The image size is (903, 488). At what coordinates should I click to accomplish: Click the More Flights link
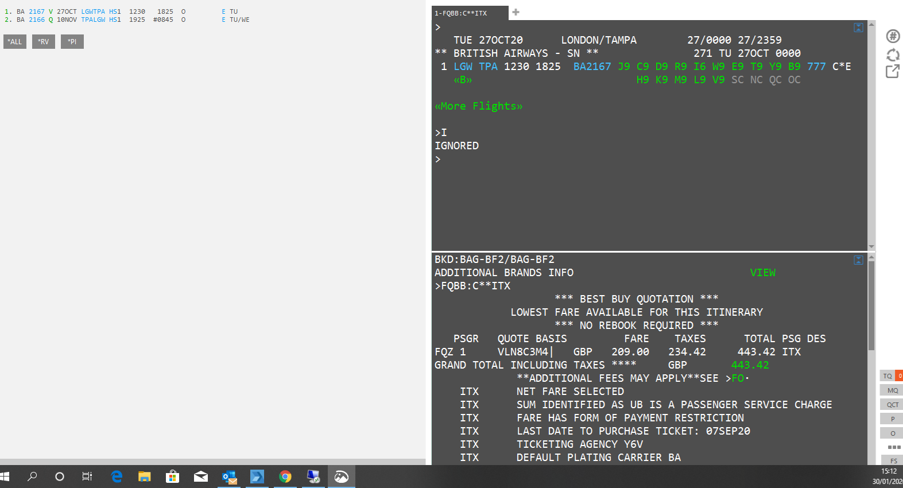pyautogui.click(x=479, y=106)
